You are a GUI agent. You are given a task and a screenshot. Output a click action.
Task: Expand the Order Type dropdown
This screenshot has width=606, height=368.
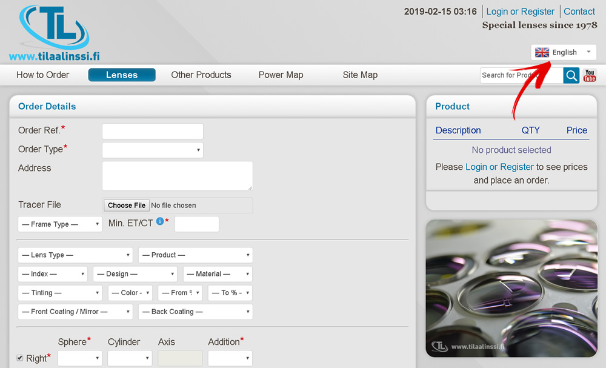tap(152, 150)
